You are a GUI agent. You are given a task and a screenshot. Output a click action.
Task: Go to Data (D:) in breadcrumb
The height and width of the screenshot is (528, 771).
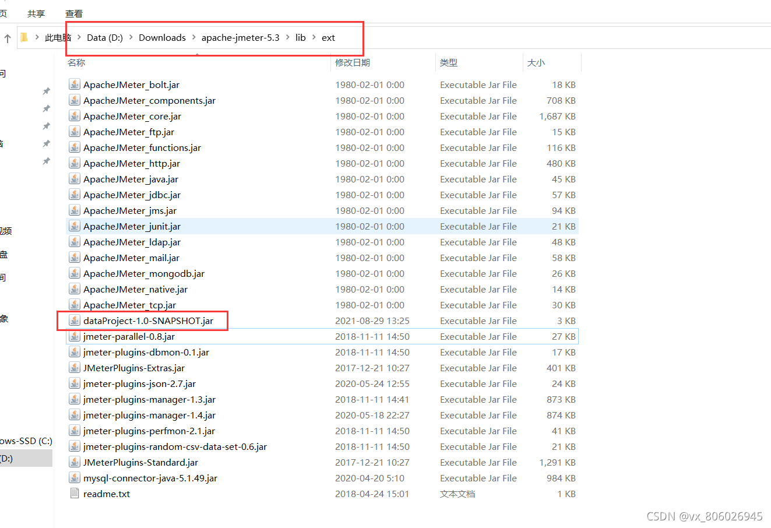coord(105,37)
